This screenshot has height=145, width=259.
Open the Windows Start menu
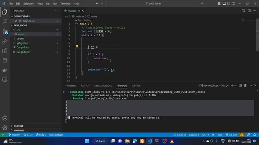coord(87,141)
